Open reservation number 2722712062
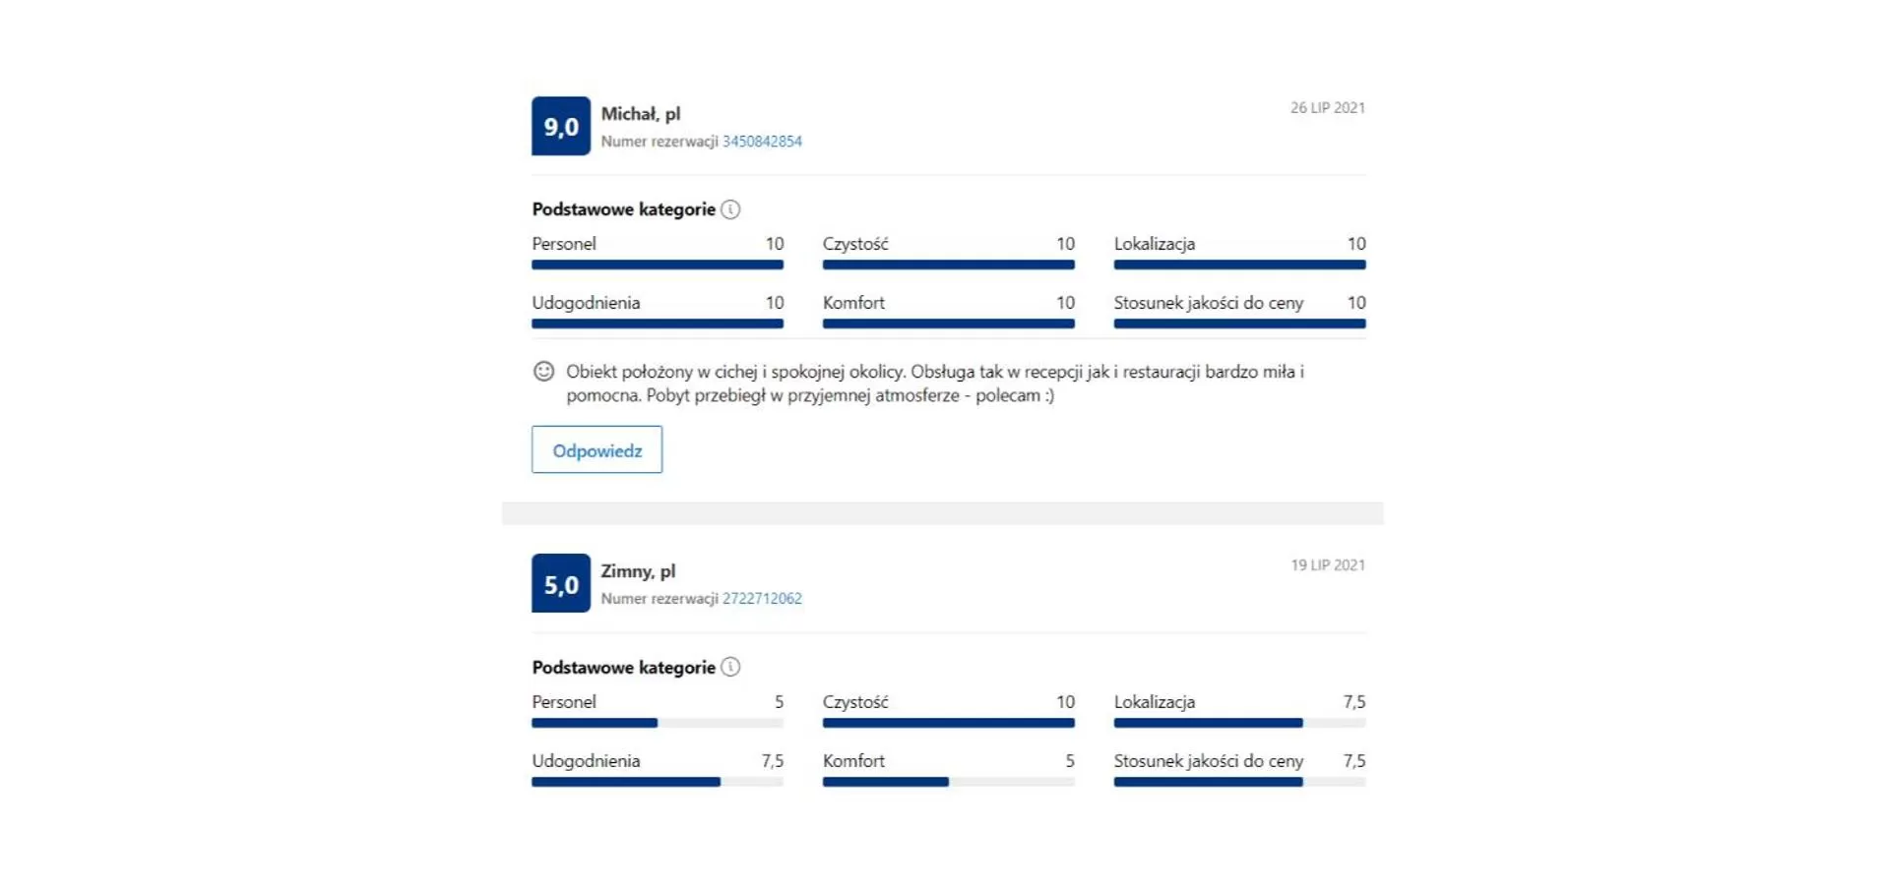 (762, 599)
